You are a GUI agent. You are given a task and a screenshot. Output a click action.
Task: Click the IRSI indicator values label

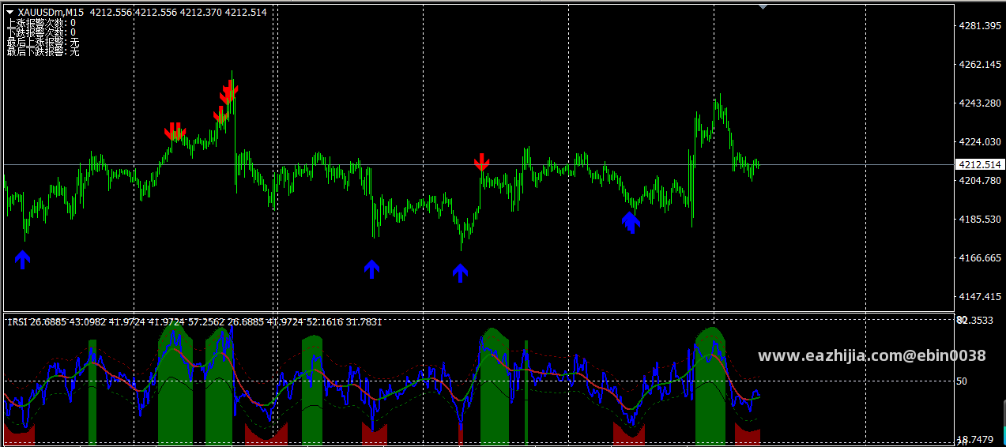tap(195, 321)
